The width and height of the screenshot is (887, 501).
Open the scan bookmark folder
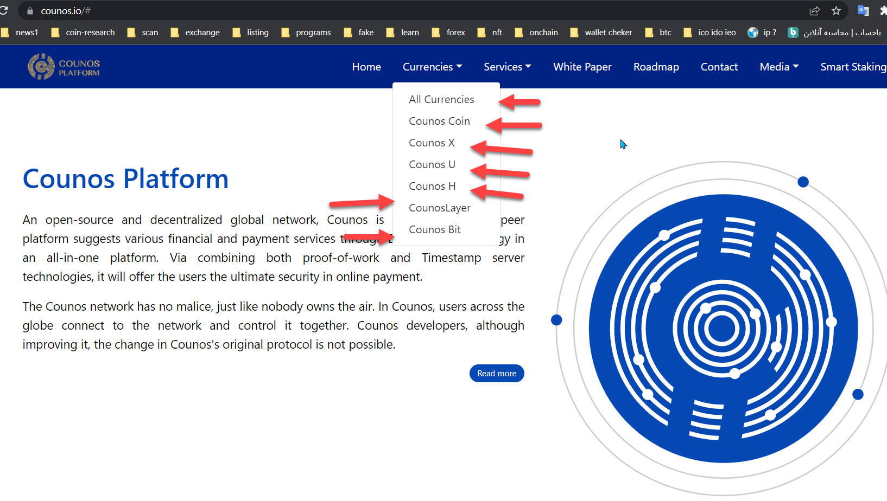point(143,33)
